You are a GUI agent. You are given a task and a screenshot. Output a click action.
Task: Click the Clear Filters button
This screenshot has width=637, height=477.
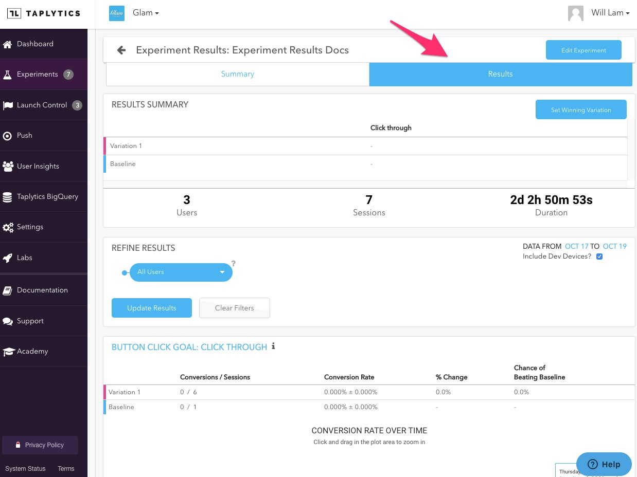pos(235,308)
